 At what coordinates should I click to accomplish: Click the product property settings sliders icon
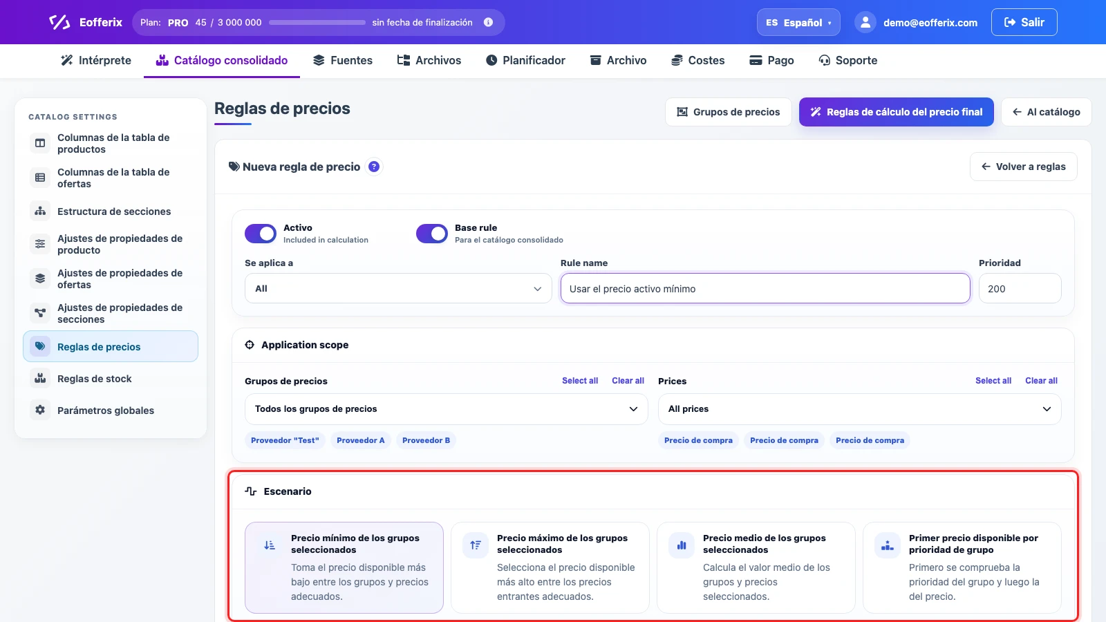pos(40,244)
